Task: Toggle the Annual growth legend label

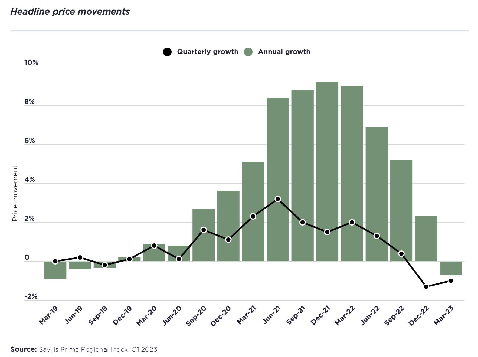Action: [284, 52]
